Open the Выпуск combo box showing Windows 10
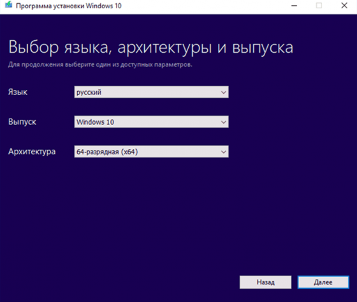The width and height of the screenshot is (357, 302). [152, 122]
